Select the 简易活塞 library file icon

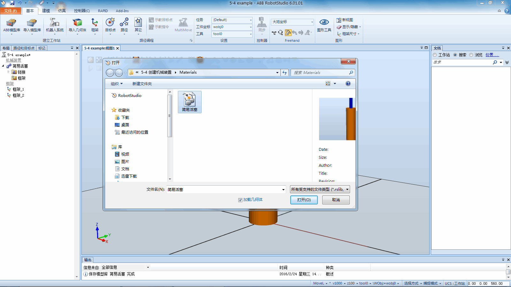tap(189, 102)
